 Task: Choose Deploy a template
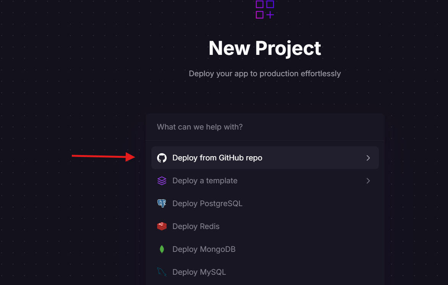265,181
